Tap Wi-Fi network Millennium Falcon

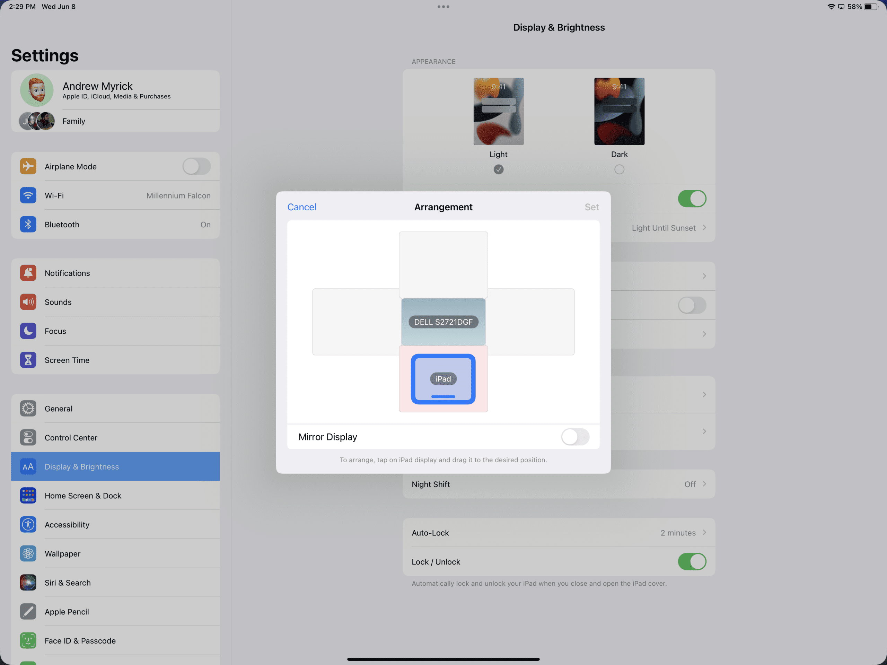click(x=115, y=195)
